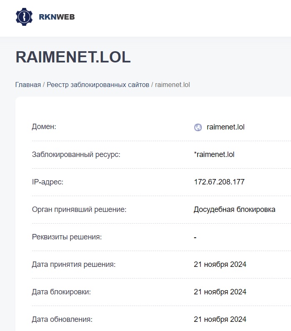Click the Реквизиты решения: label

coord(67,237)
